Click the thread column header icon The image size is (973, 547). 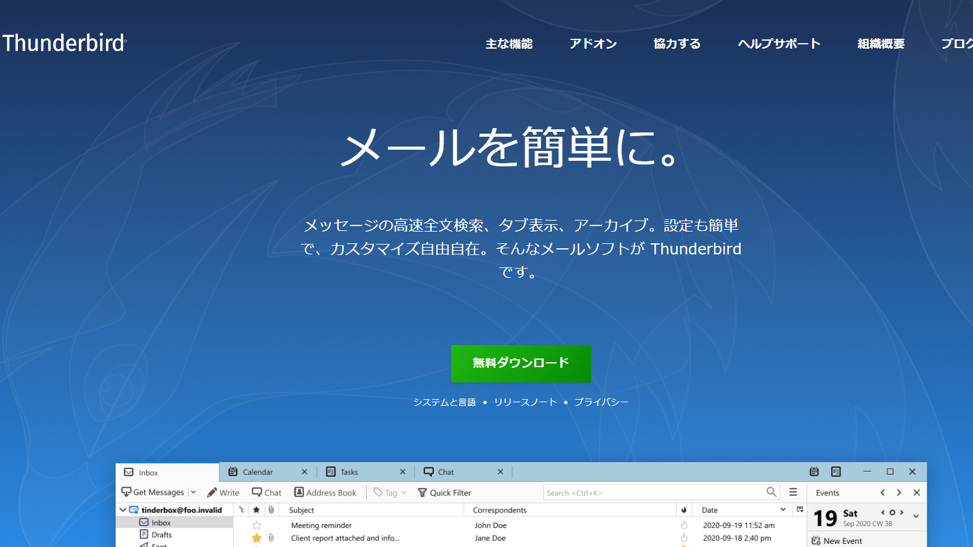coord(242,510)
